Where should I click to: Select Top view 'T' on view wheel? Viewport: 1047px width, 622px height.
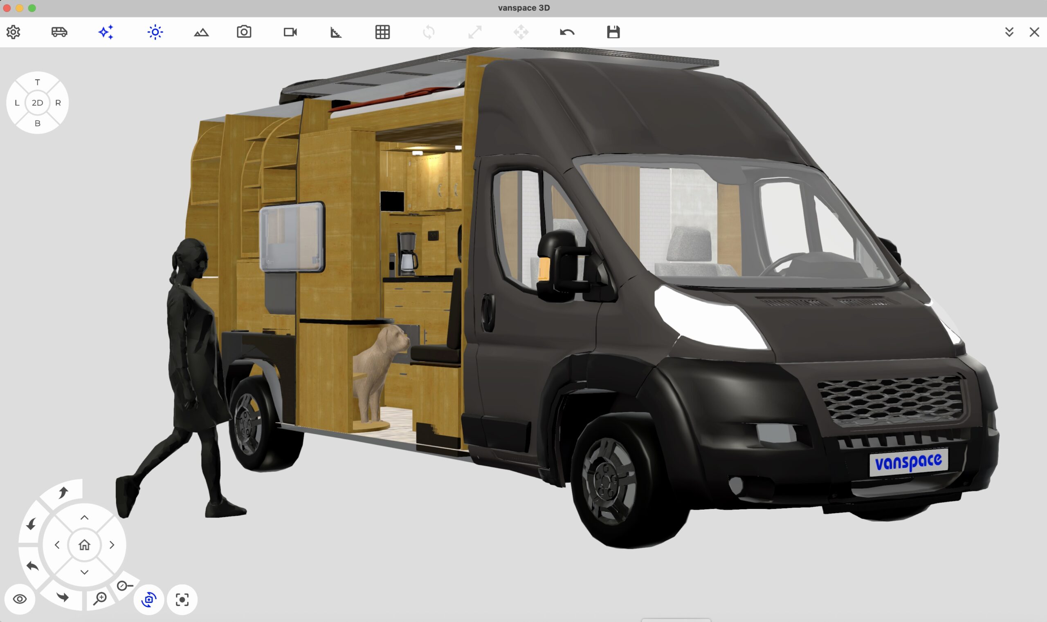tap(37, 82)
